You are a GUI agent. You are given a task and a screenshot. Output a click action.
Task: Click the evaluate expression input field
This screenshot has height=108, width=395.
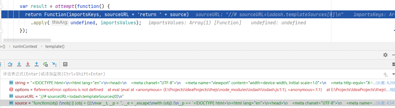click(191, 74)
